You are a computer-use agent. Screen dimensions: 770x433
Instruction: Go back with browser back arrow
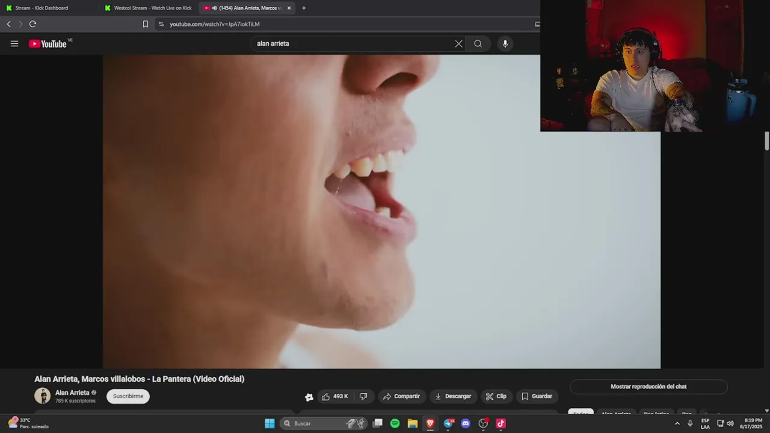click(x=8, y=24)
